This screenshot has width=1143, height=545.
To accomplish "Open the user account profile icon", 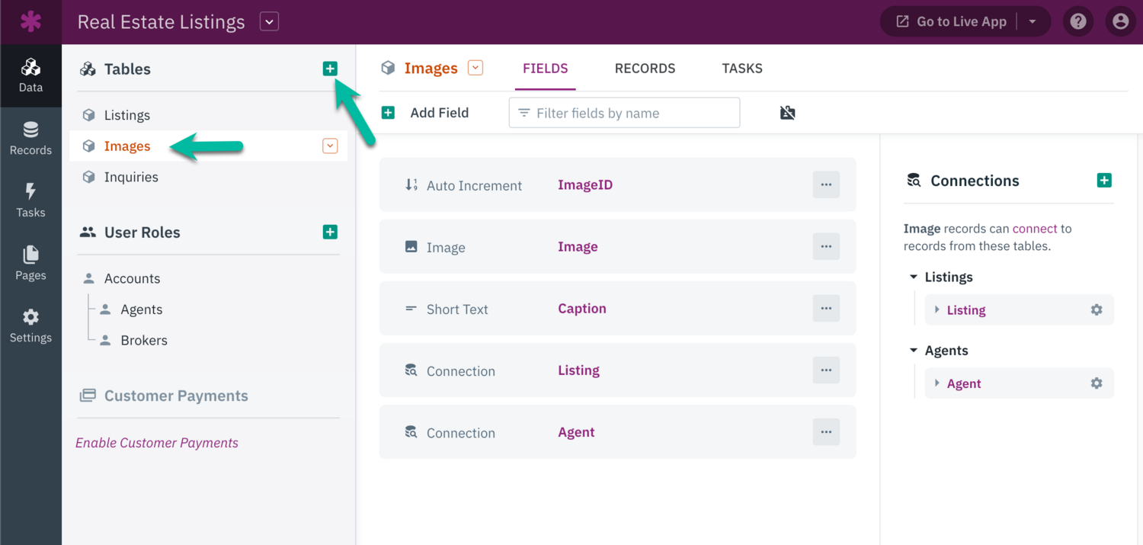I will coord(1120,21).
